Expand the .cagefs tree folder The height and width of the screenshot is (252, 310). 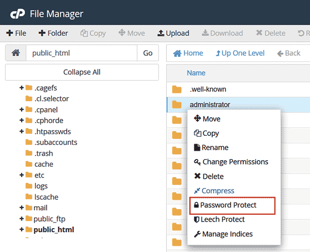[x=22, y=88]
